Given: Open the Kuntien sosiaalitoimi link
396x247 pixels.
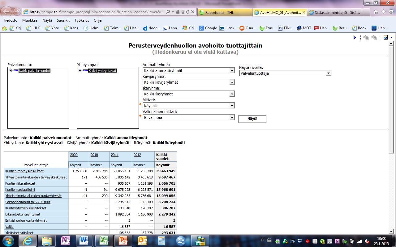Looking at the screenshot, I should [x=20, y=190].
